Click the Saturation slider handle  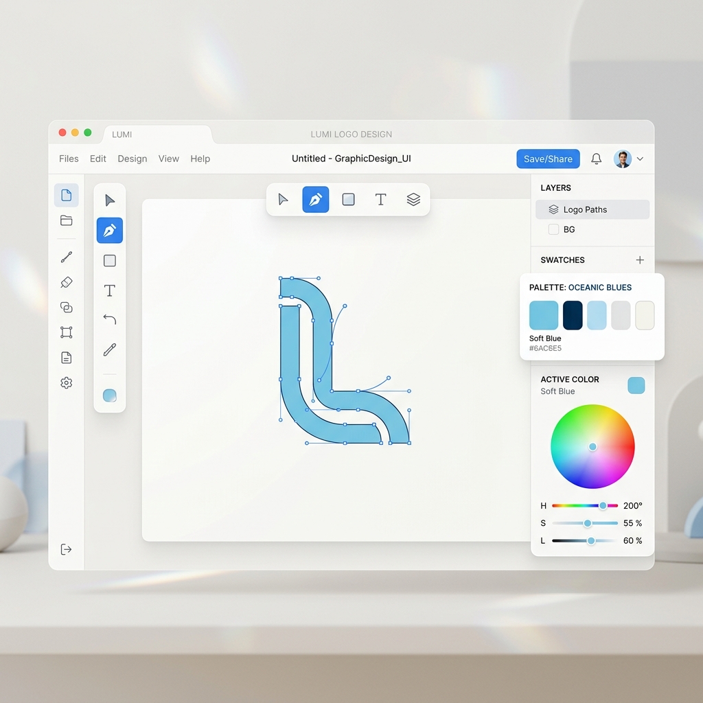[588, 523]
